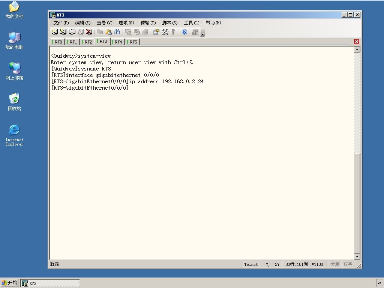Image resolution: width=384 pixels, height=288 pixels.
Task: Click the 网上邻居 desktop icon
Action: click(15, 71)
